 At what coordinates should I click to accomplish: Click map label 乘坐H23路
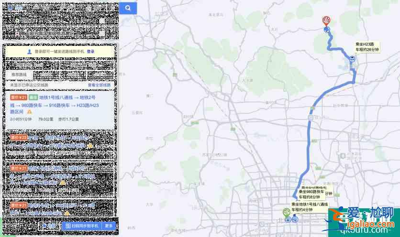point(367,46)
